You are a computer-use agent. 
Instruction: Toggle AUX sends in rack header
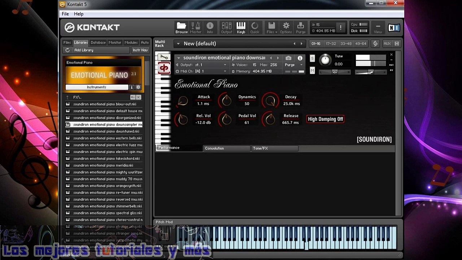tap(387, 43)
